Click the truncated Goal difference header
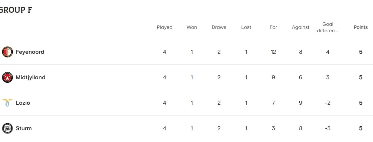 coord(328,27)
